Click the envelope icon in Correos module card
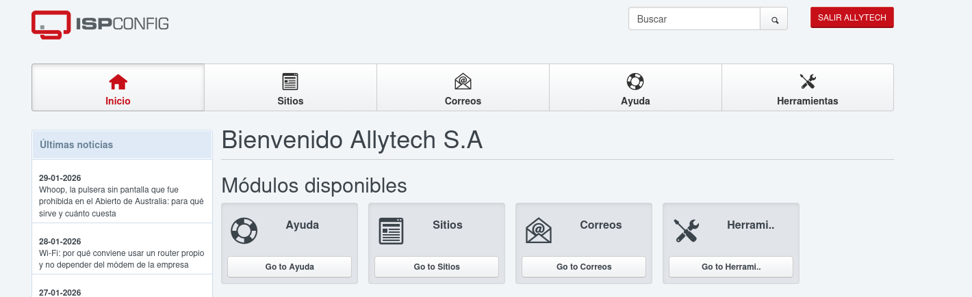The image size is (972, 297). pos(538,231)
